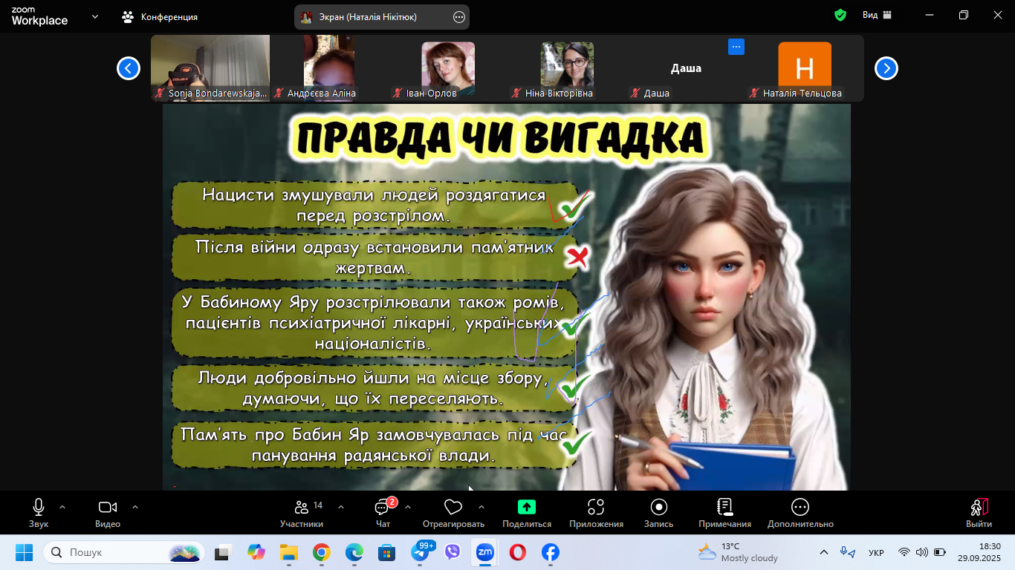Expand video options arrow next to camera
This screenshot has width=1015, height=570.
[x=135, y=507]
